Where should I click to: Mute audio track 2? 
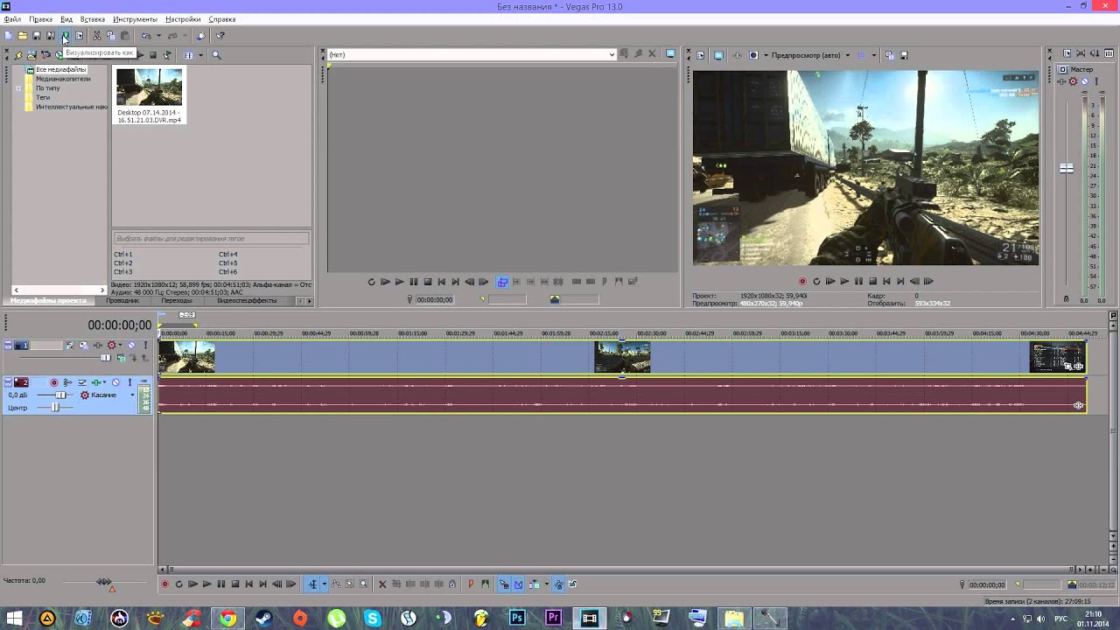click(115, 382)
